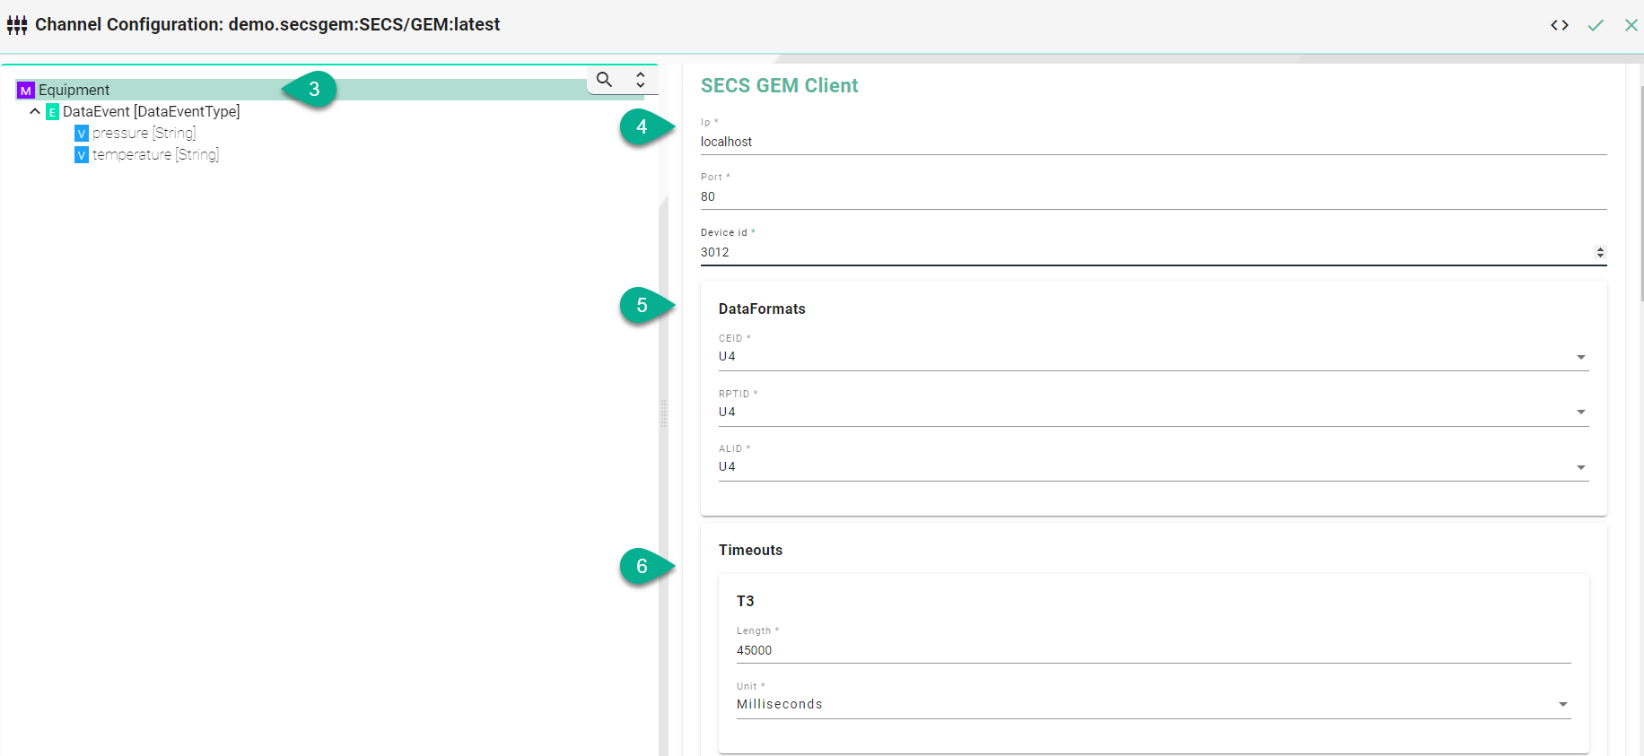Image resolution: width=1644 pixels, height=756 pixels.
Task: Click the green checkmark to confirm configuration
Action: pos(1595,25)
